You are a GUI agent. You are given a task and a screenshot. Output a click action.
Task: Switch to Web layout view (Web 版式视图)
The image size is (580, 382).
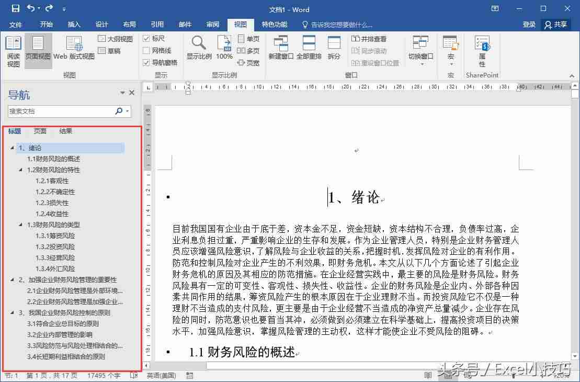pyautogui.click(x=74, y=48)
